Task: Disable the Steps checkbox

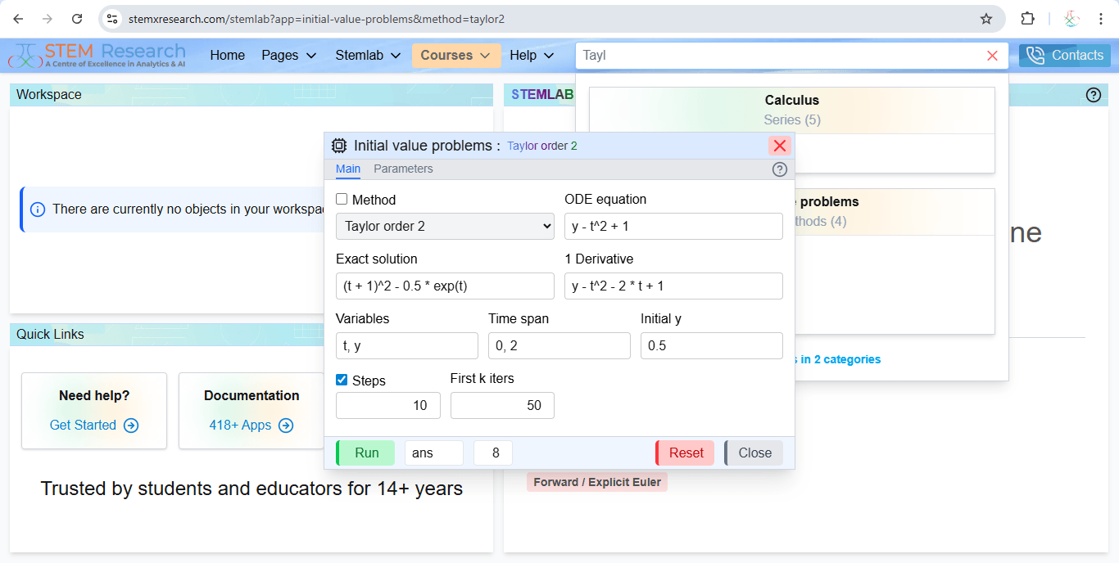Action: click(x=341, y=379)
